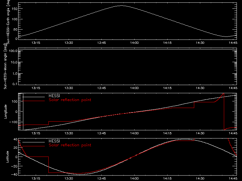
Task: Click the 100.0 tick on Moon angle axis
Action: point(13,51)
